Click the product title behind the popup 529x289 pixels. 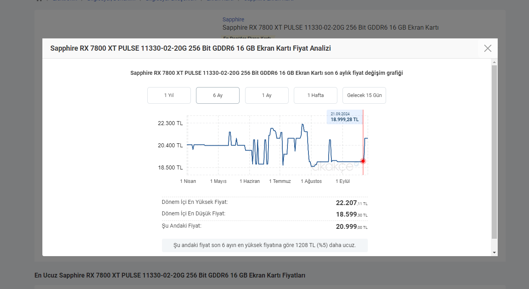tap(331, 28)
